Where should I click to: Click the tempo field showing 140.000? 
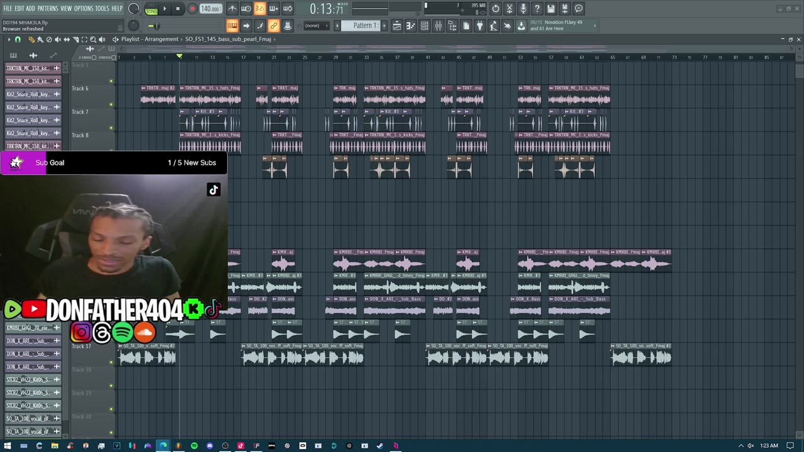[210, 9]
